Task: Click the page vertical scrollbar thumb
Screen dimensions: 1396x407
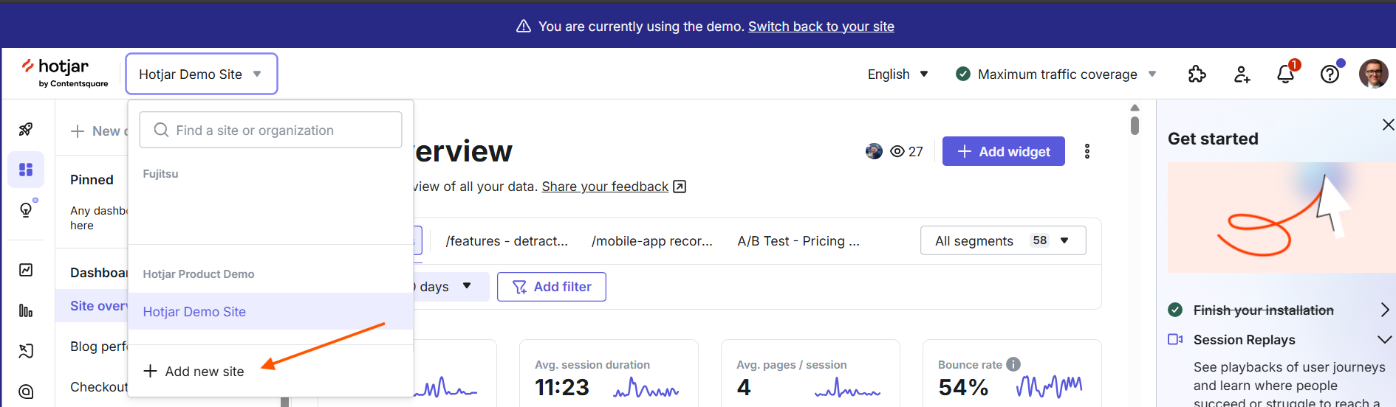Action: click(x=1135, y=126)
